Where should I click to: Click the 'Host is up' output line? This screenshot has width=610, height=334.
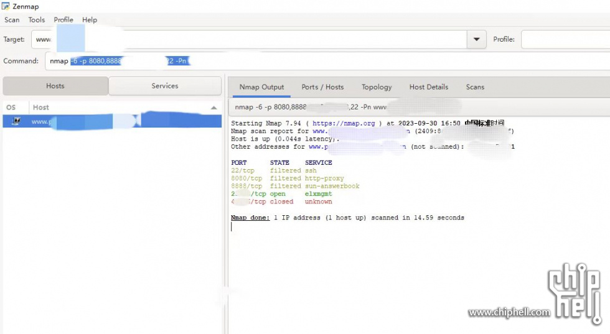coord(285,139)
